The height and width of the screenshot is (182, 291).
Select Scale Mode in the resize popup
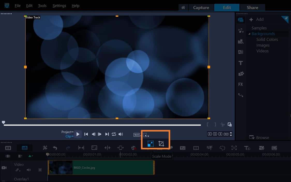tap(151, 144)
